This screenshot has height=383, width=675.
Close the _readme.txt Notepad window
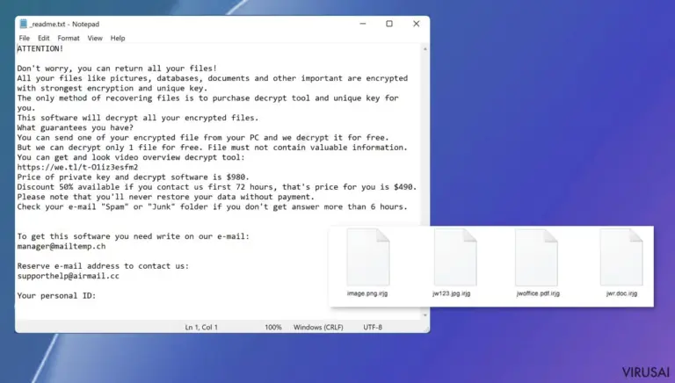(417, 24)
